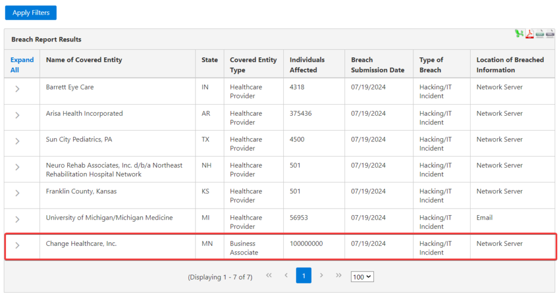Export breach results to Excel
Viewport: 559px width, 296px height.
click(519, 34)
